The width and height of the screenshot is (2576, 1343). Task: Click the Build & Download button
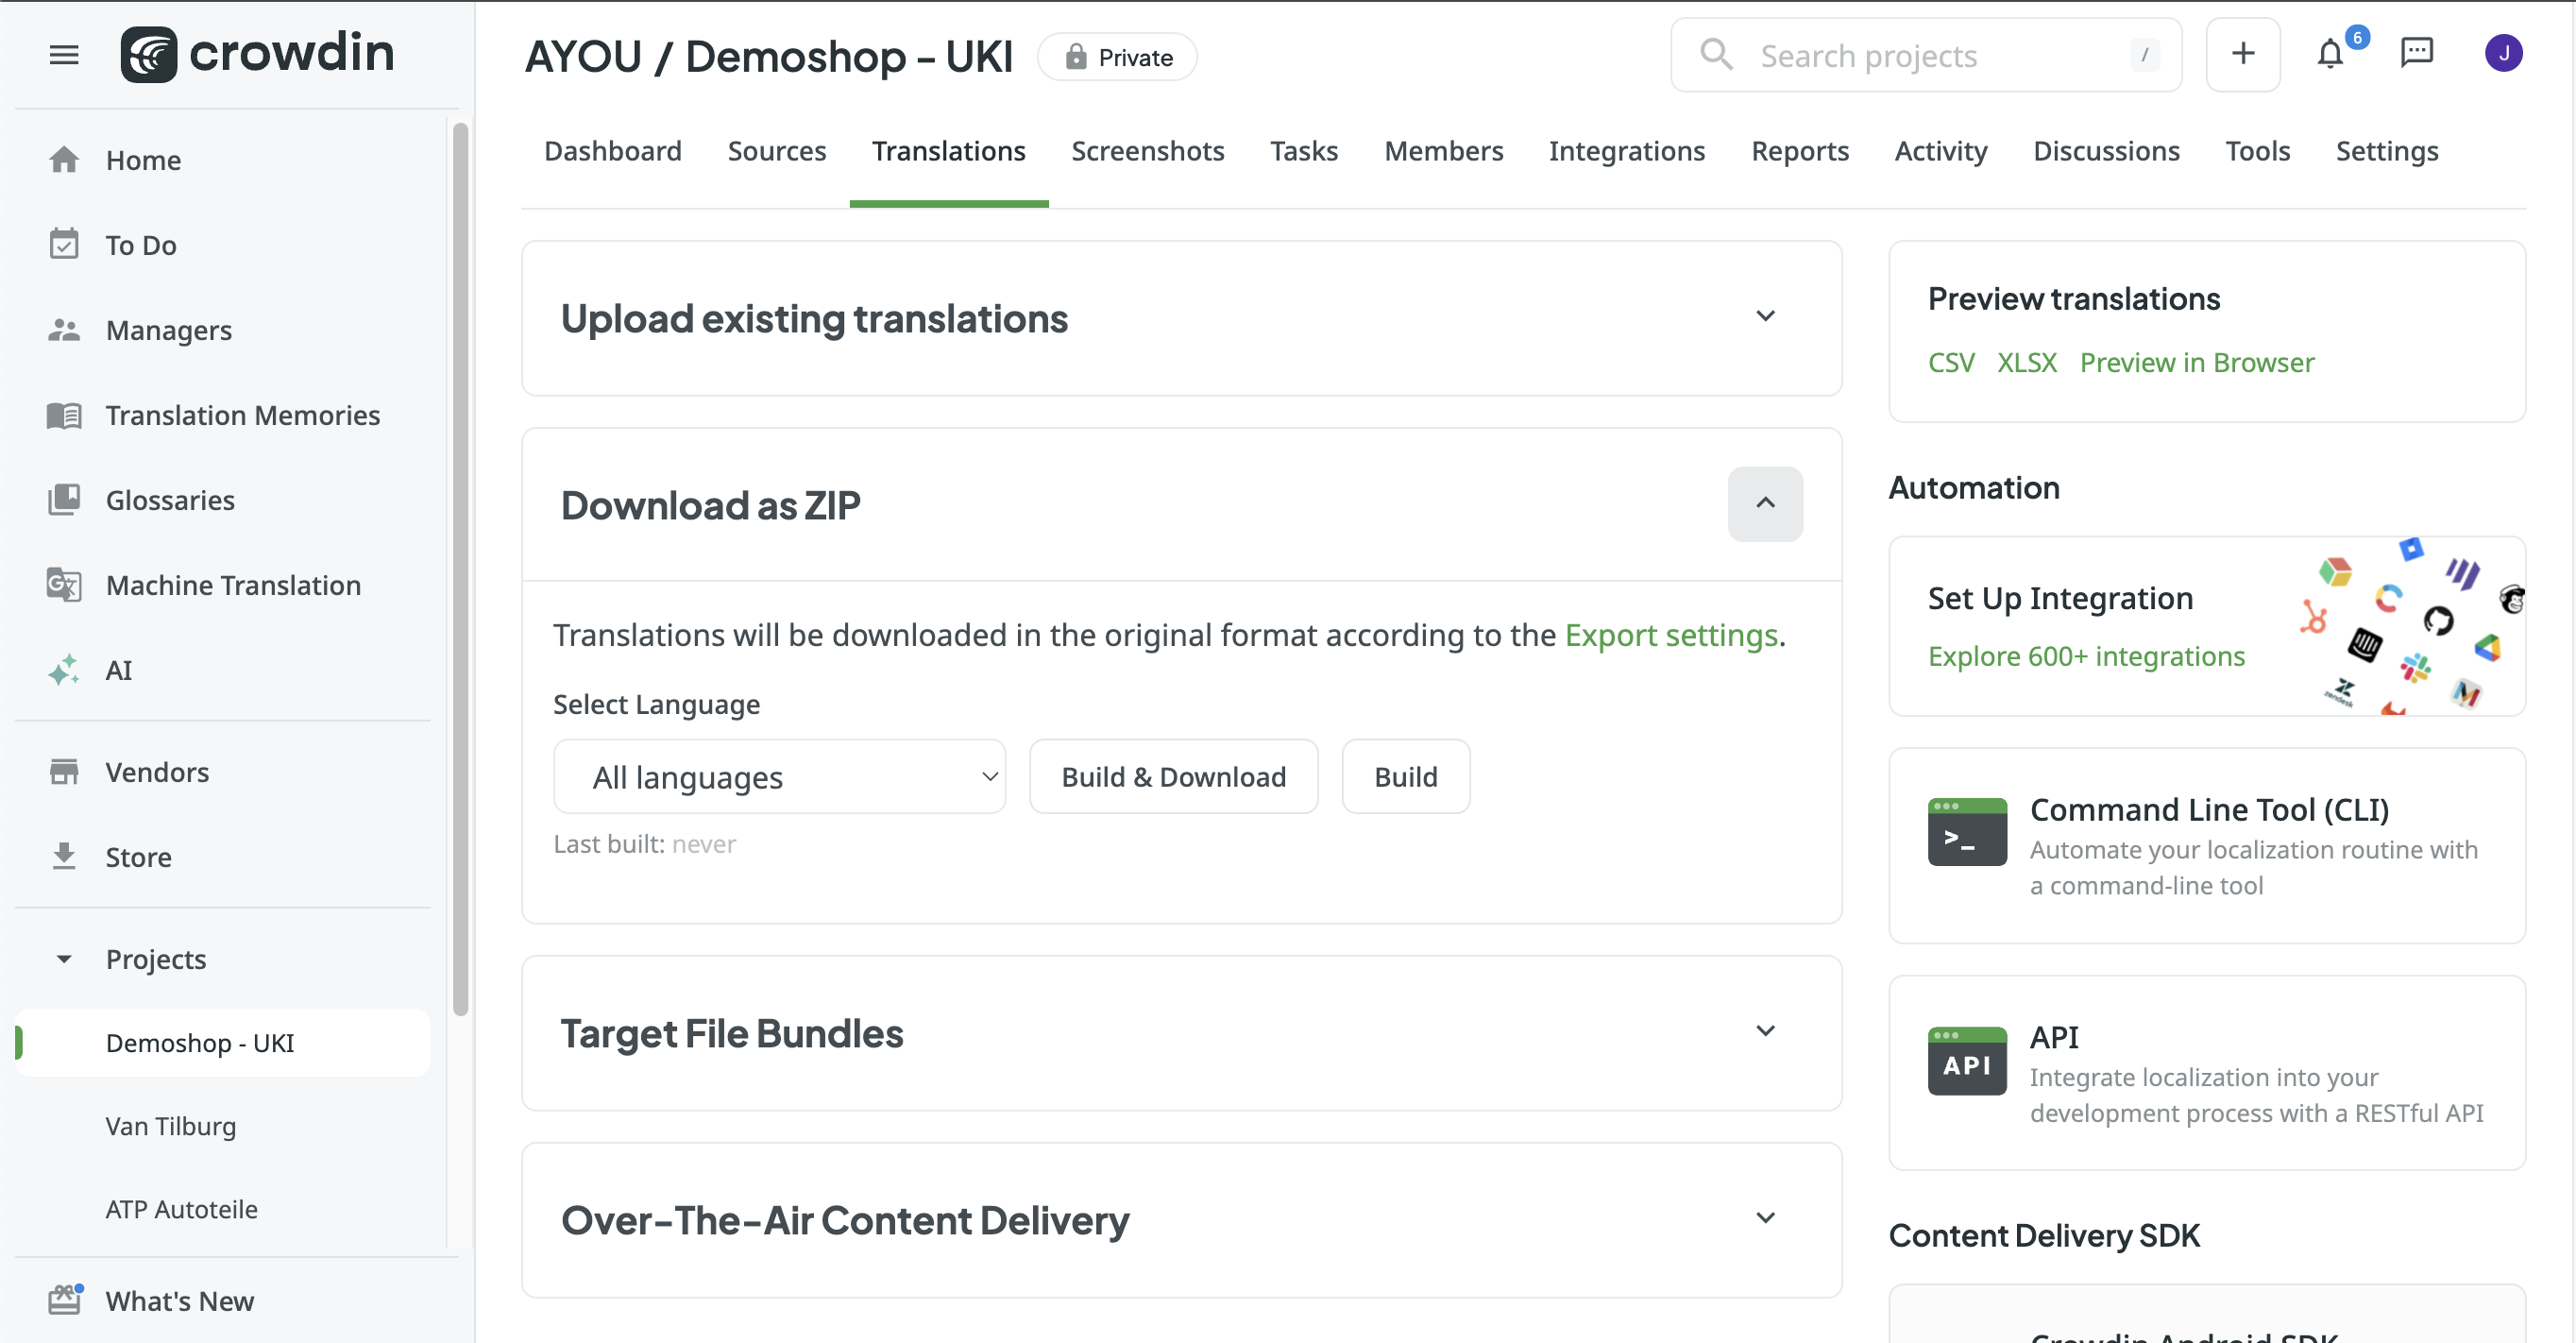(x=1173, y=777)
